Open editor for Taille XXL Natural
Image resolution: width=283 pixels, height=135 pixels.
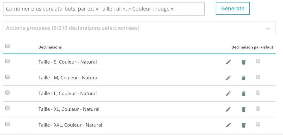tap(228, 125)
